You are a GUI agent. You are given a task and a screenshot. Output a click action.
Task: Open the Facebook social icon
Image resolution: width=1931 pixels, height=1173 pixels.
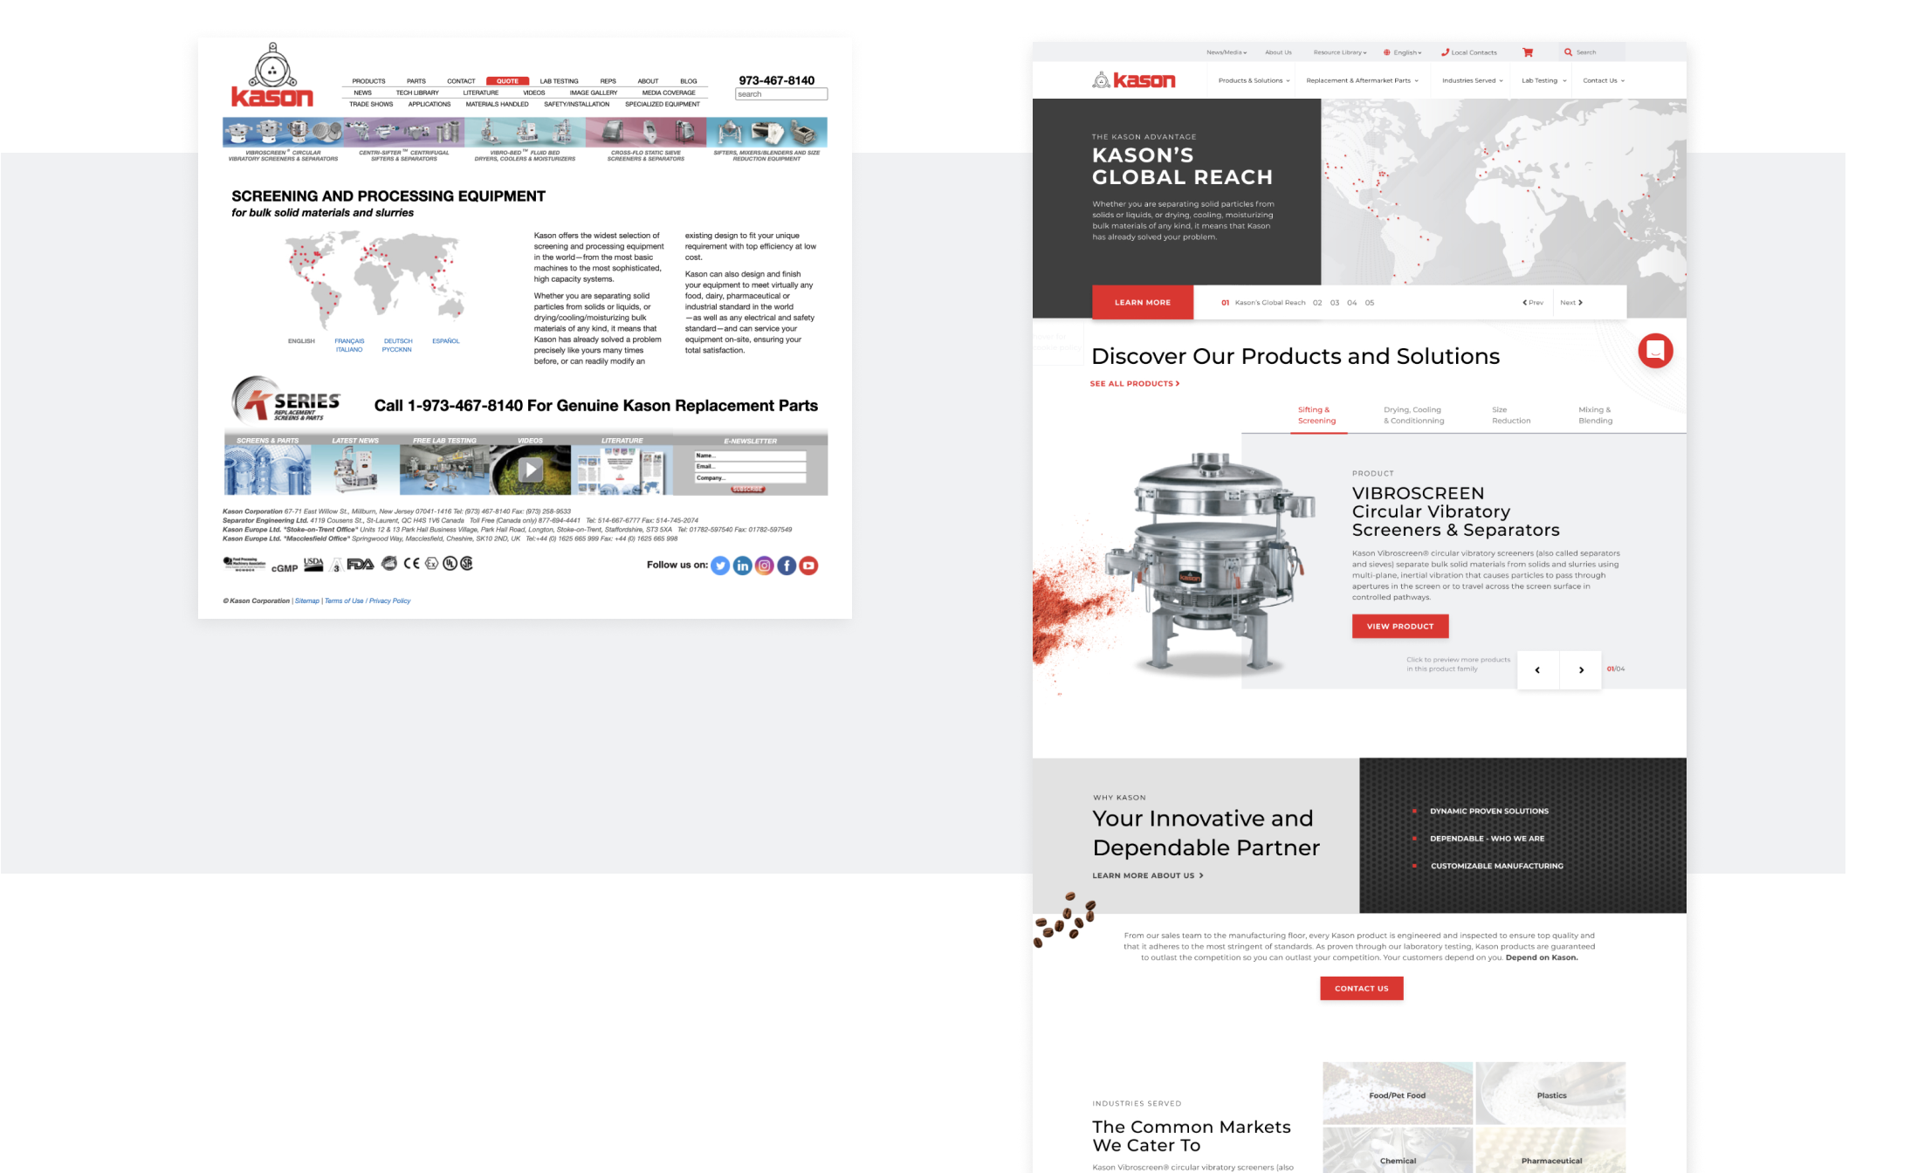tap(787, 566)
